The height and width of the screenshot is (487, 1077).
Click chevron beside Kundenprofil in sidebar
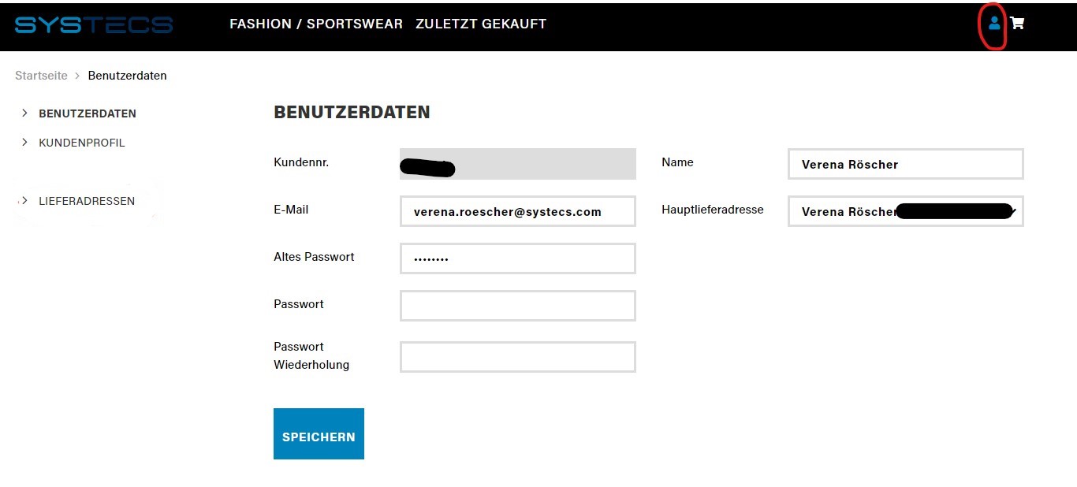point(24,143)
